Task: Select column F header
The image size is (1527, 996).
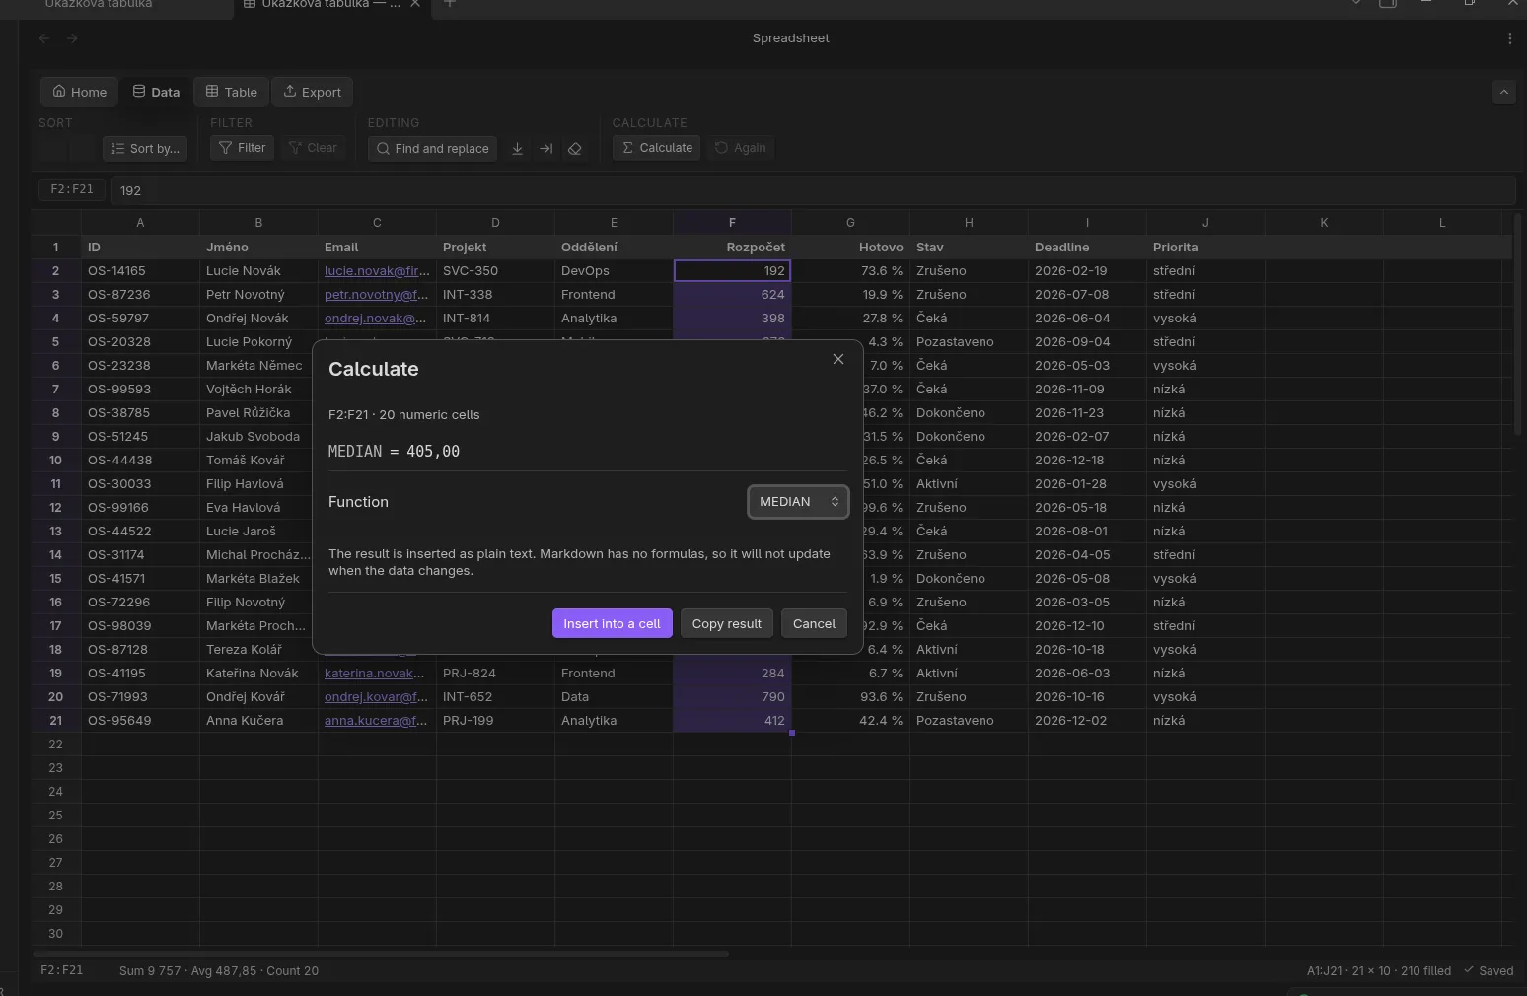Action: pos(732,223)
